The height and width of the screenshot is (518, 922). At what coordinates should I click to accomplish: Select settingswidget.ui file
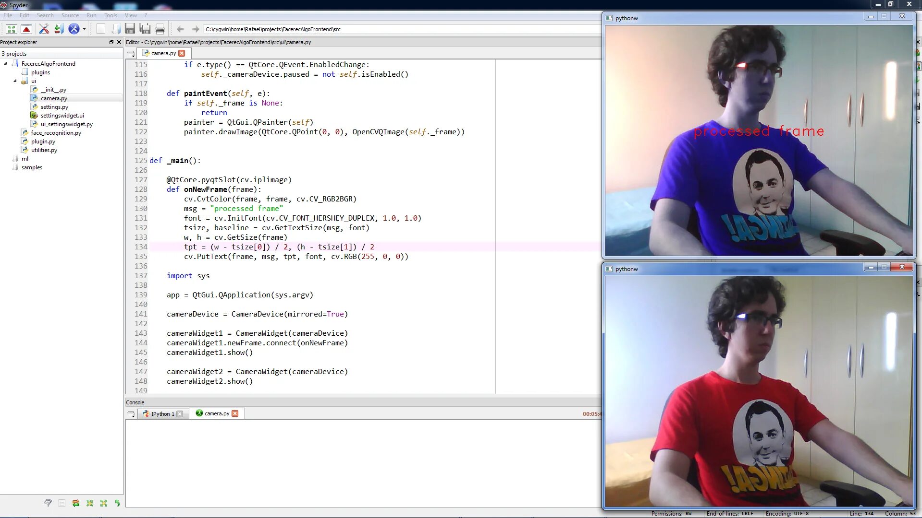click(62, 116)
